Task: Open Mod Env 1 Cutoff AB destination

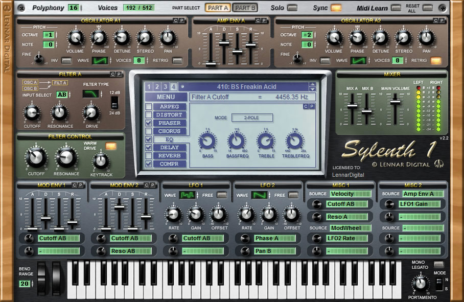Action: coord(59,238)
